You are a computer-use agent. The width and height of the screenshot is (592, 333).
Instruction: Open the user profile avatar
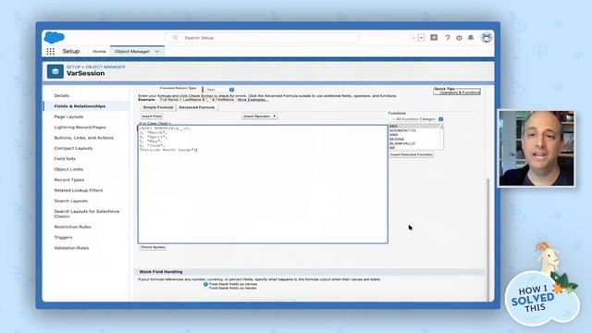point(487,37)
